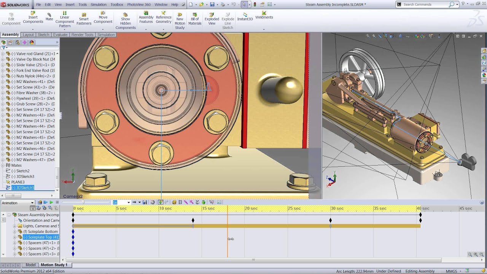Image resolution: width=487 pixels, height=274 pixels.
Task: Select the FeatureManager design tree tab
Action: tap(3, 42)
